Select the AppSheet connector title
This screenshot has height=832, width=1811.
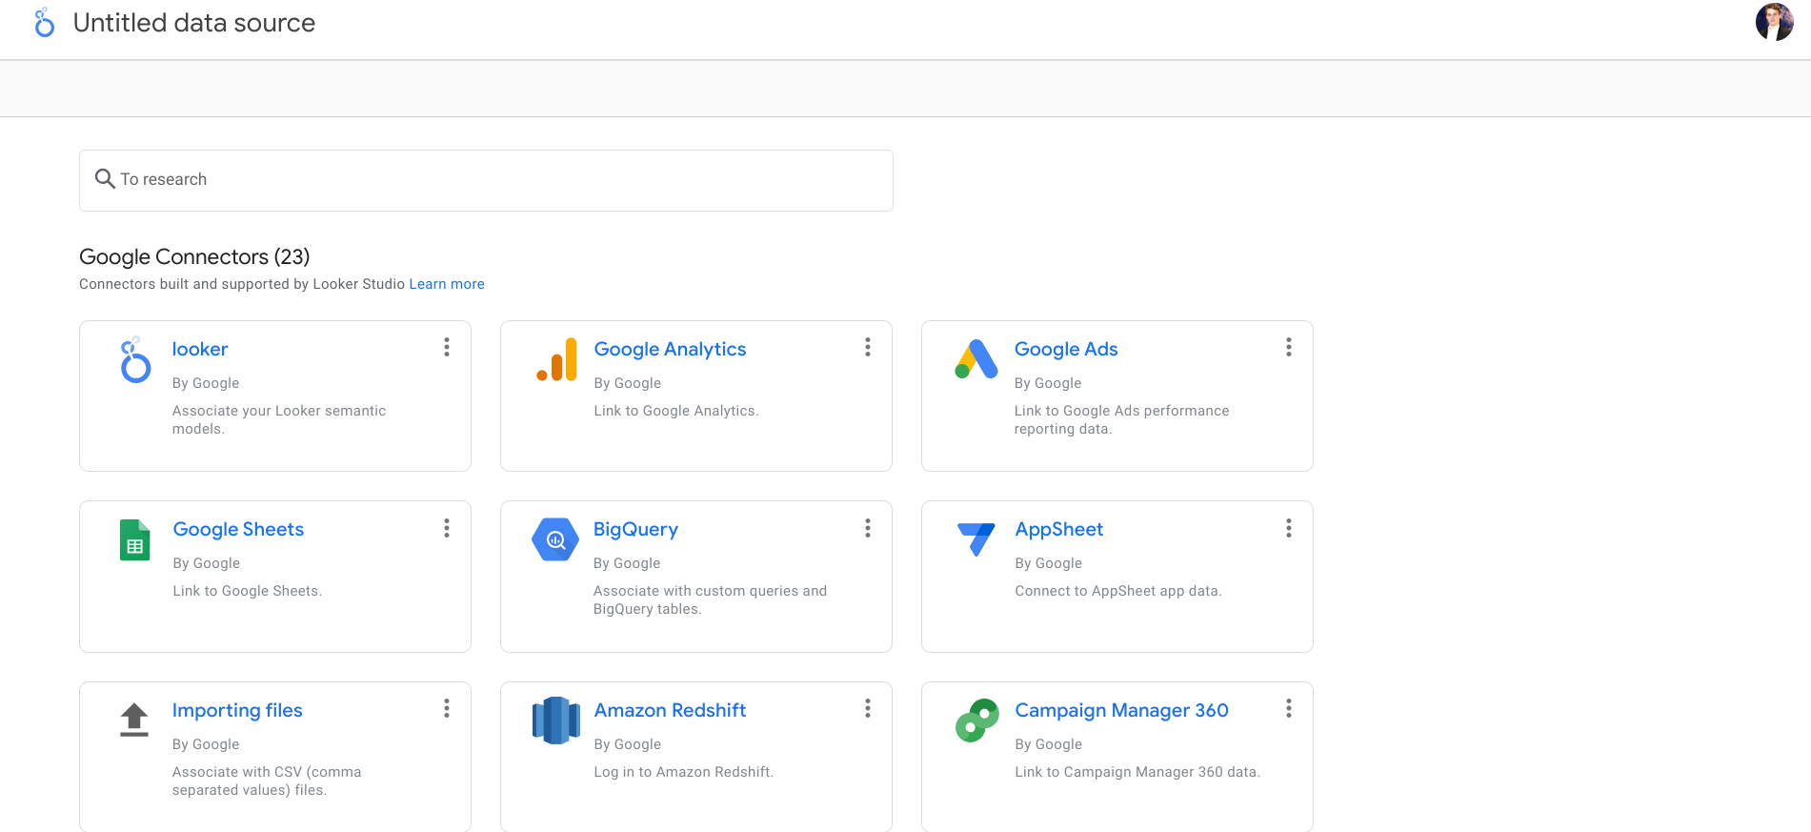[1058, 529]
